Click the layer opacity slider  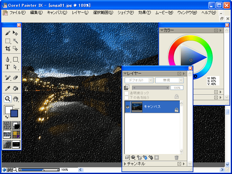click(x=151, y=88)
